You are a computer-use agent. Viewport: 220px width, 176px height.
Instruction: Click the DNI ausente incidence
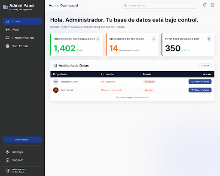coord(108,82)
